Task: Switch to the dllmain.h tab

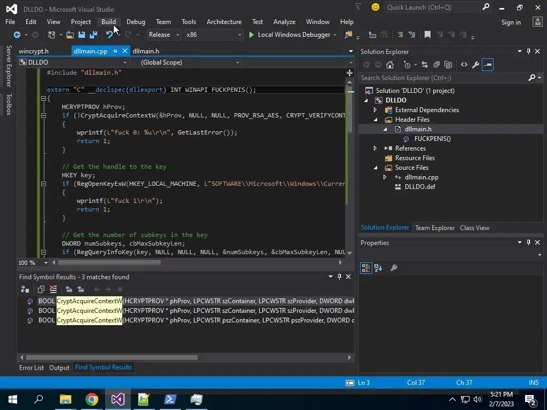Action: (x=146, y=51)
